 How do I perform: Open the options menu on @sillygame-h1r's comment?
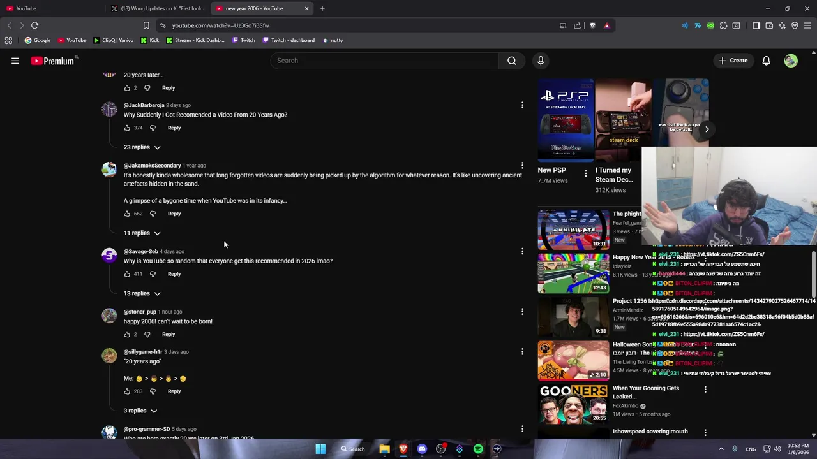point(522,352)
